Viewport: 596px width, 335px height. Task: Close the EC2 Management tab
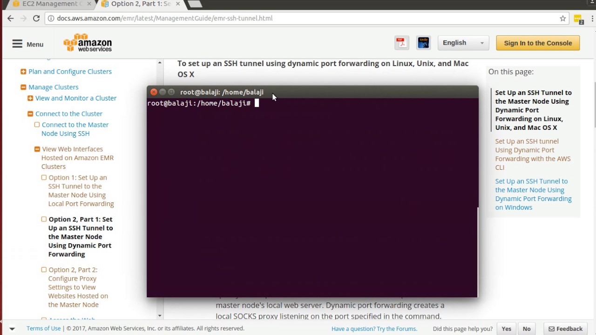click(89, 4)
